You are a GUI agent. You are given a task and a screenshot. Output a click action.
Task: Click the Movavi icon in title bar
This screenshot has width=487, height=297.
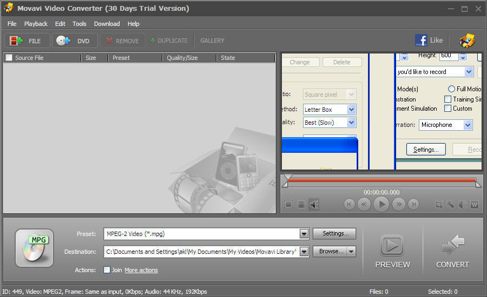(9, 8)
